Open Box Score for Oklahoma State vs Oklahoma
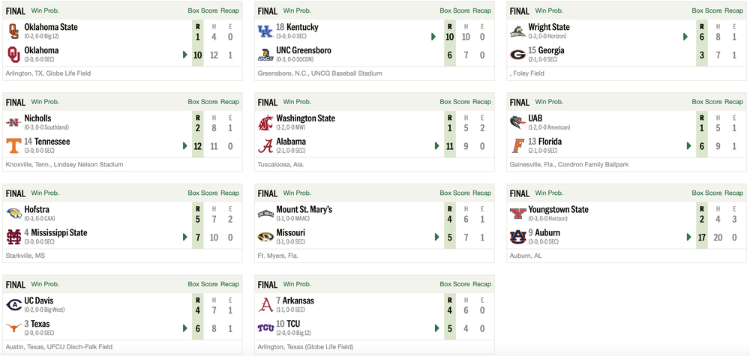Viewport: 750px width, 356px height. click(202, 10)
